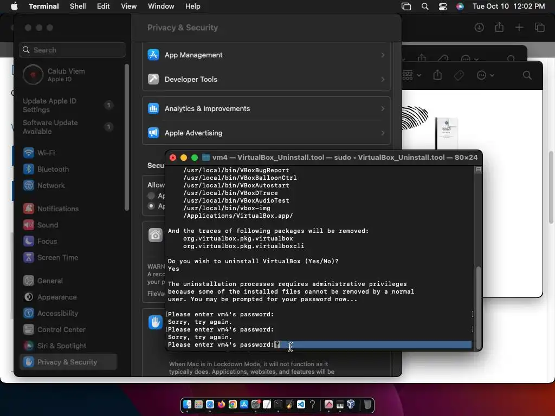Open the Control Center sidebar icon

[29, 329]
